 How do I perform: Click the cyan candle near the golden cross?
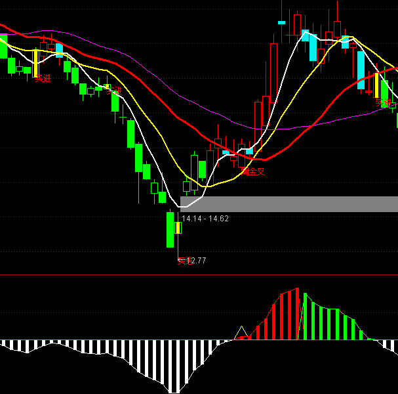pos(226,152)
